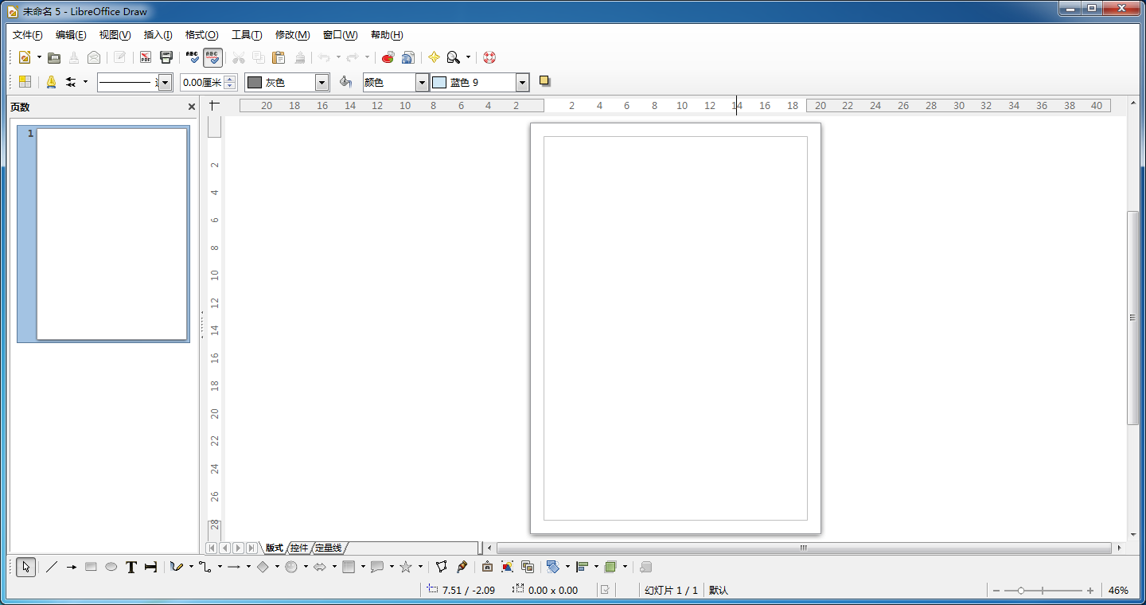Open the Navigator star icon
This screenshot has height=605, width=1146.
coord(434,57)
